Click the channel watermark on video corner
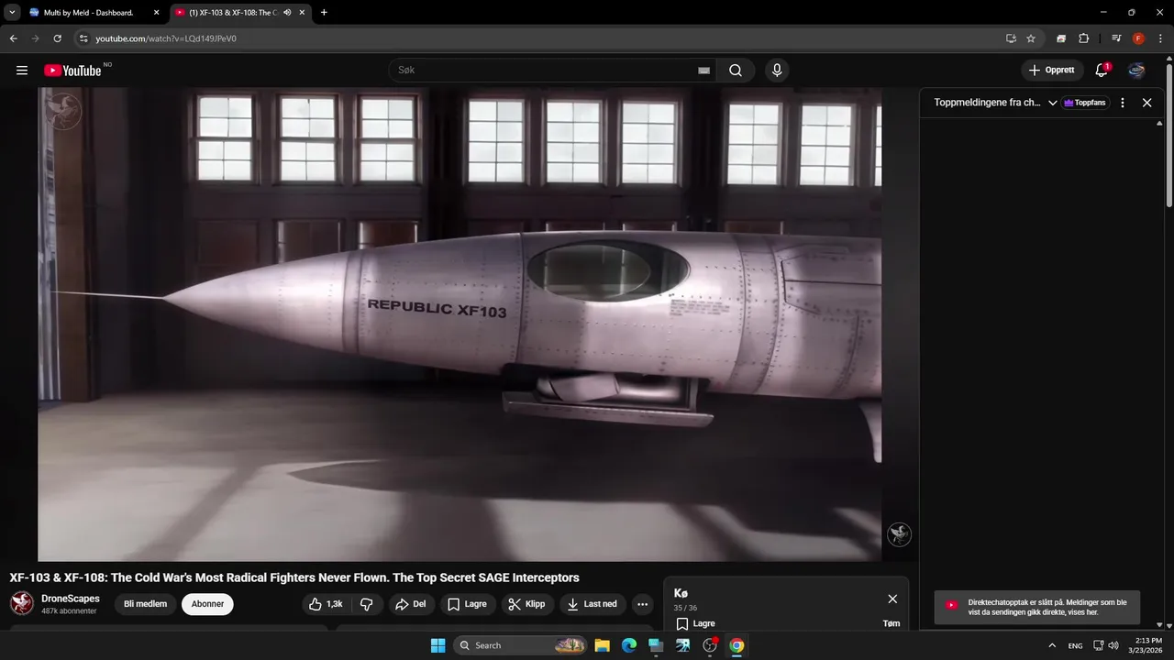Viewport: 1174px width, 660px height. (899, 534)
